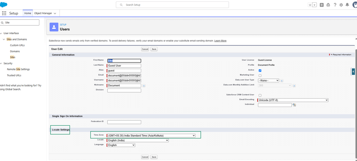The image size is (357, 161).
Task: Click the Last Name field
Action: click(124, 66)
